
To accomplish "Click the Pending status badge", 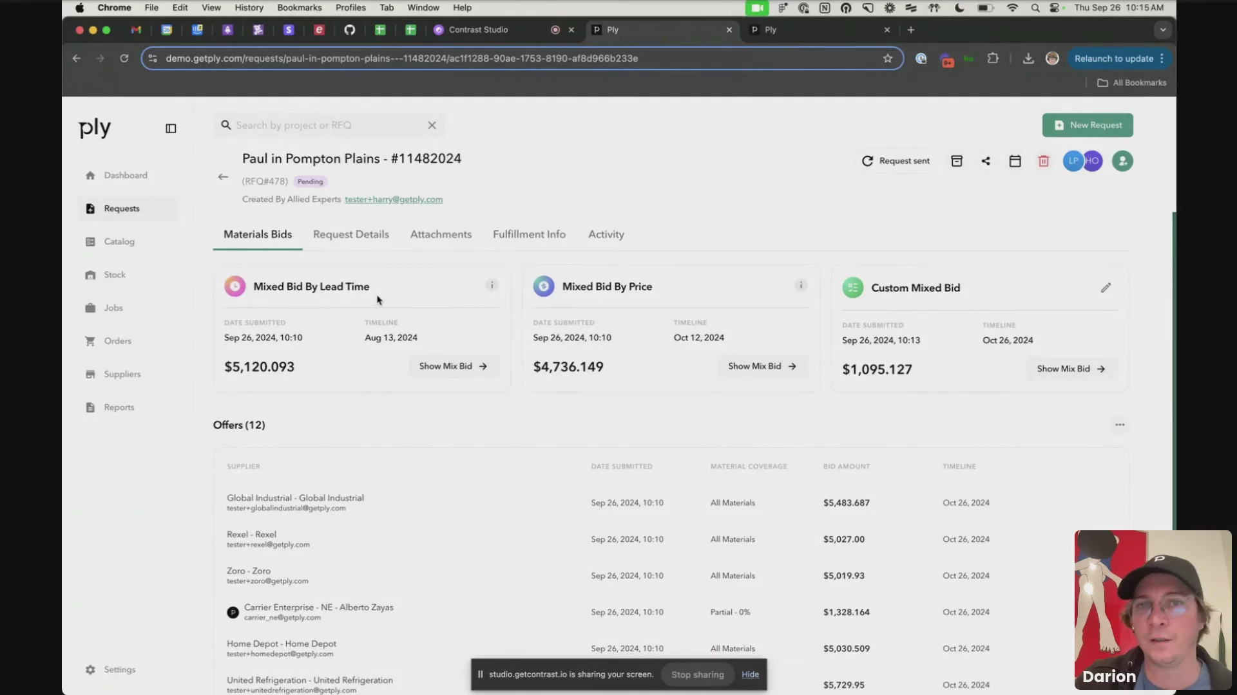I will (310, 181).
